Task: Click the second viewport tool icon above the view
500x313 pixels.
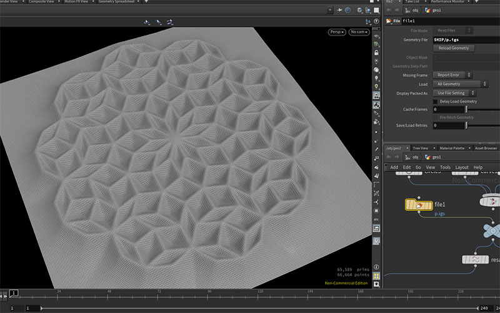Action: [159, 22]
